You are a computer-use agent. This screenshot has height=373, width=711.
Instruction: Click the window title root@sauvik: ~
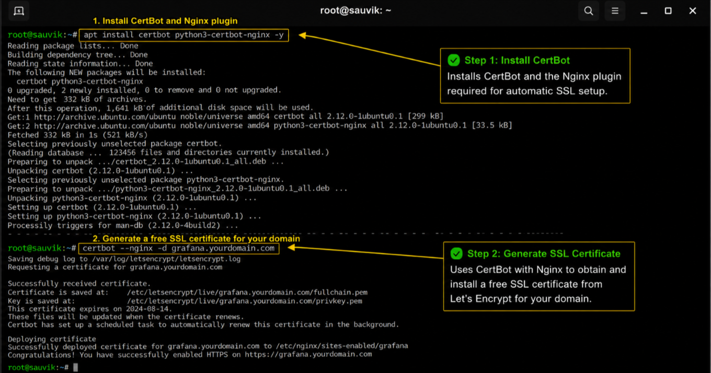[355, 10]
